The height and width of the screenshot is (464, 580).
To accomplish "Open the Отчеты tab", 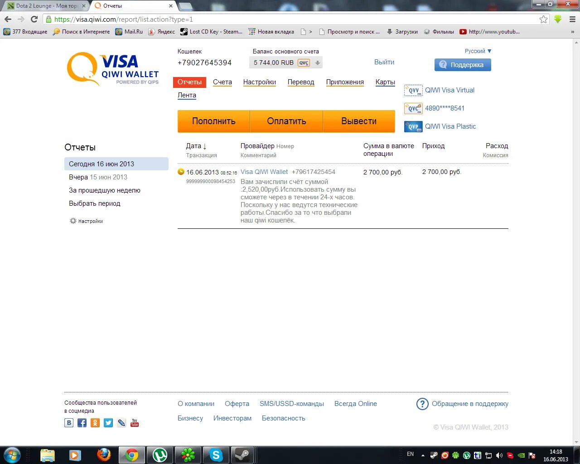I will coord(189,82).
